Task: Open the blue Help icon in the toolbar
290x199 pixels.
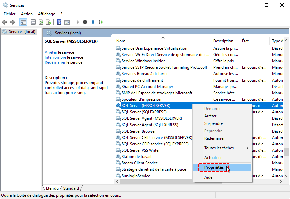Action: click(x=59, y=22)
